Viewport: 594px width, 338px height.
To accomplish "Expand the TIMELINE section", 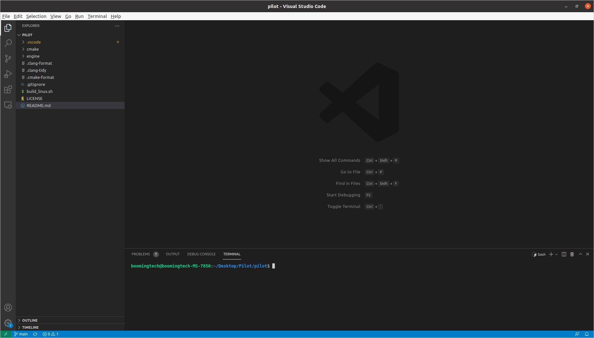I will (70, 327).
